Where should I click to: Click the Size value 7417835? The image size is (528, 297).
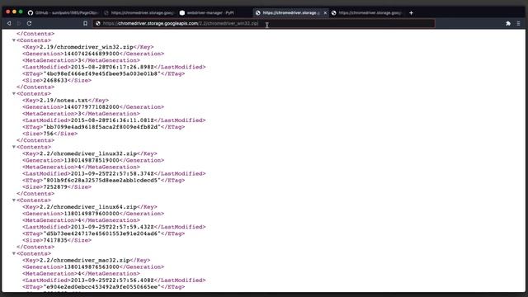pos(55,240)
